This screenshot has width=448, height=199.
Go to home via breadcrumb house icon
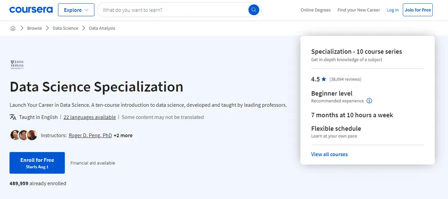13,28
